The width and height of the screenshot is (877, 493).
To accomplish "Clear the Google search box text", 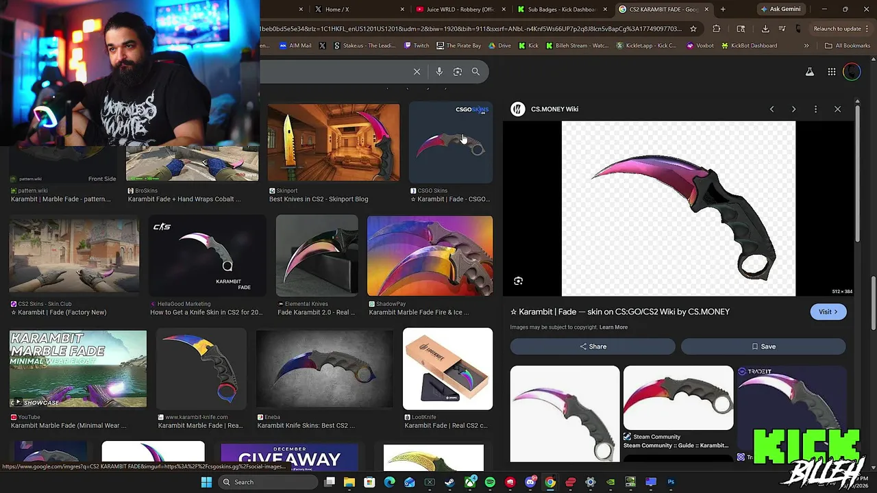I will click(x=417, y=71).
